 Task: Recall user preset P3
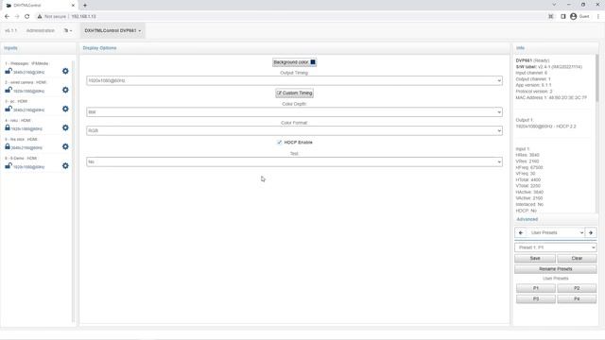[536, 299]
